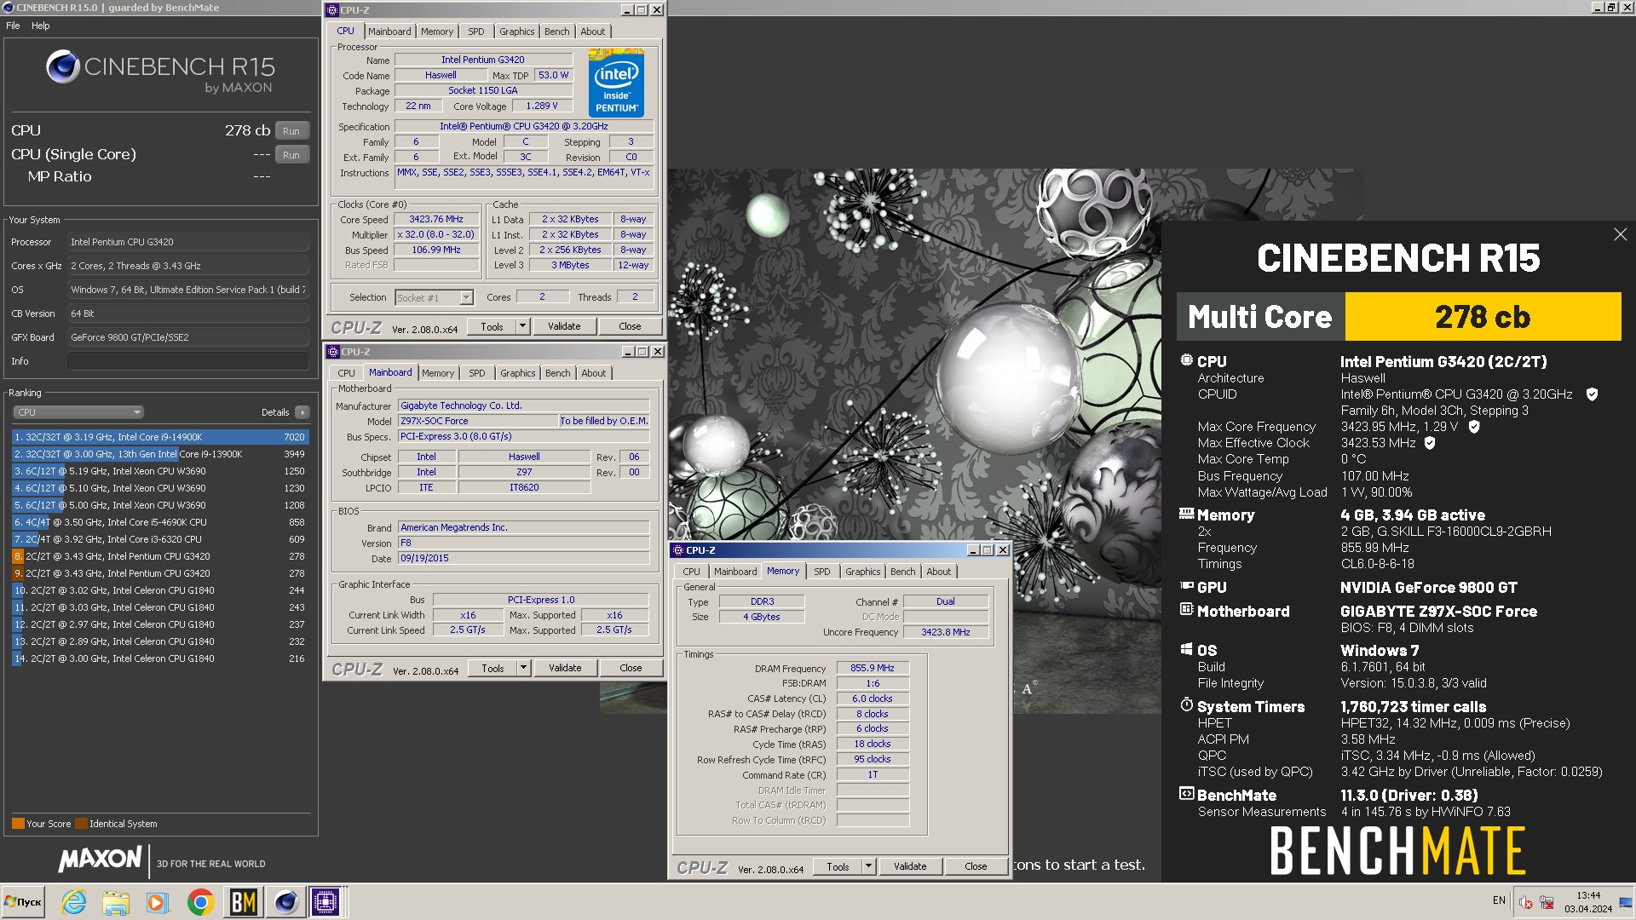Expand Tools dropdown arrow in Mainboard window
The height and width of the screenshot is (920, 1636).
pos(523,668)
